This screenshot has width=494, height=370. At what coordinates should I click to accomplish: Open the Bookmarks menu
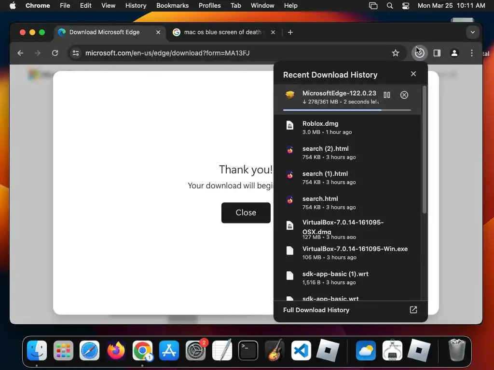point(172,5)
